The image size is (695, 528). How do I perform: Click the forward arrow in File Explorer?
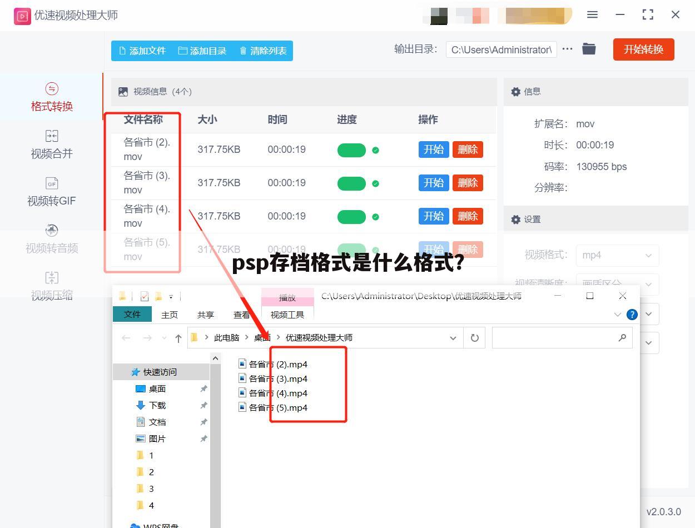click(147, 337)
